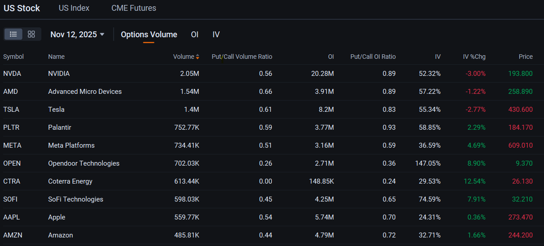Open the AMD symbol row
Image resolution: width=544 pixels, height=246 pixels.
[10, 92]
